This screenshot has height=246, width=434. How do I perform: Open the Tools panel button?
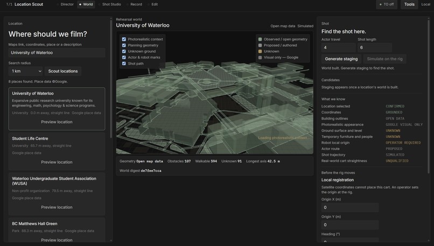409,4
